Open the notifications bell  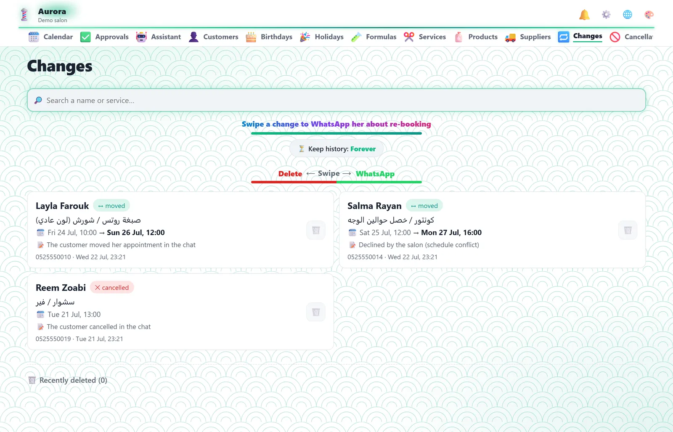[x=584, y=15]
